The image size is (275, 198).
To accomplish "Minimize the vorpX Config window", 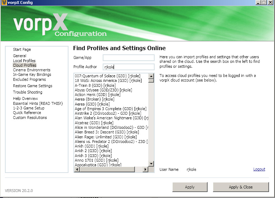I will tap(258, 2).
